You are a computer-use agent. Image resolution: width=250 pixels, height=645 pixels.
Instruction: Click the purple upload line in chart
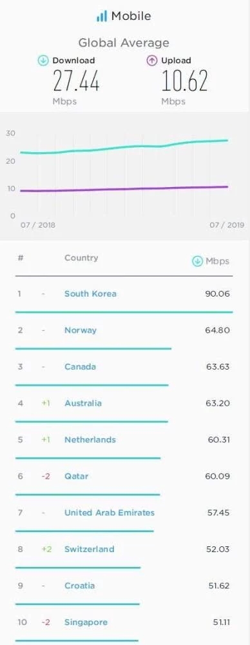(124, 189)
